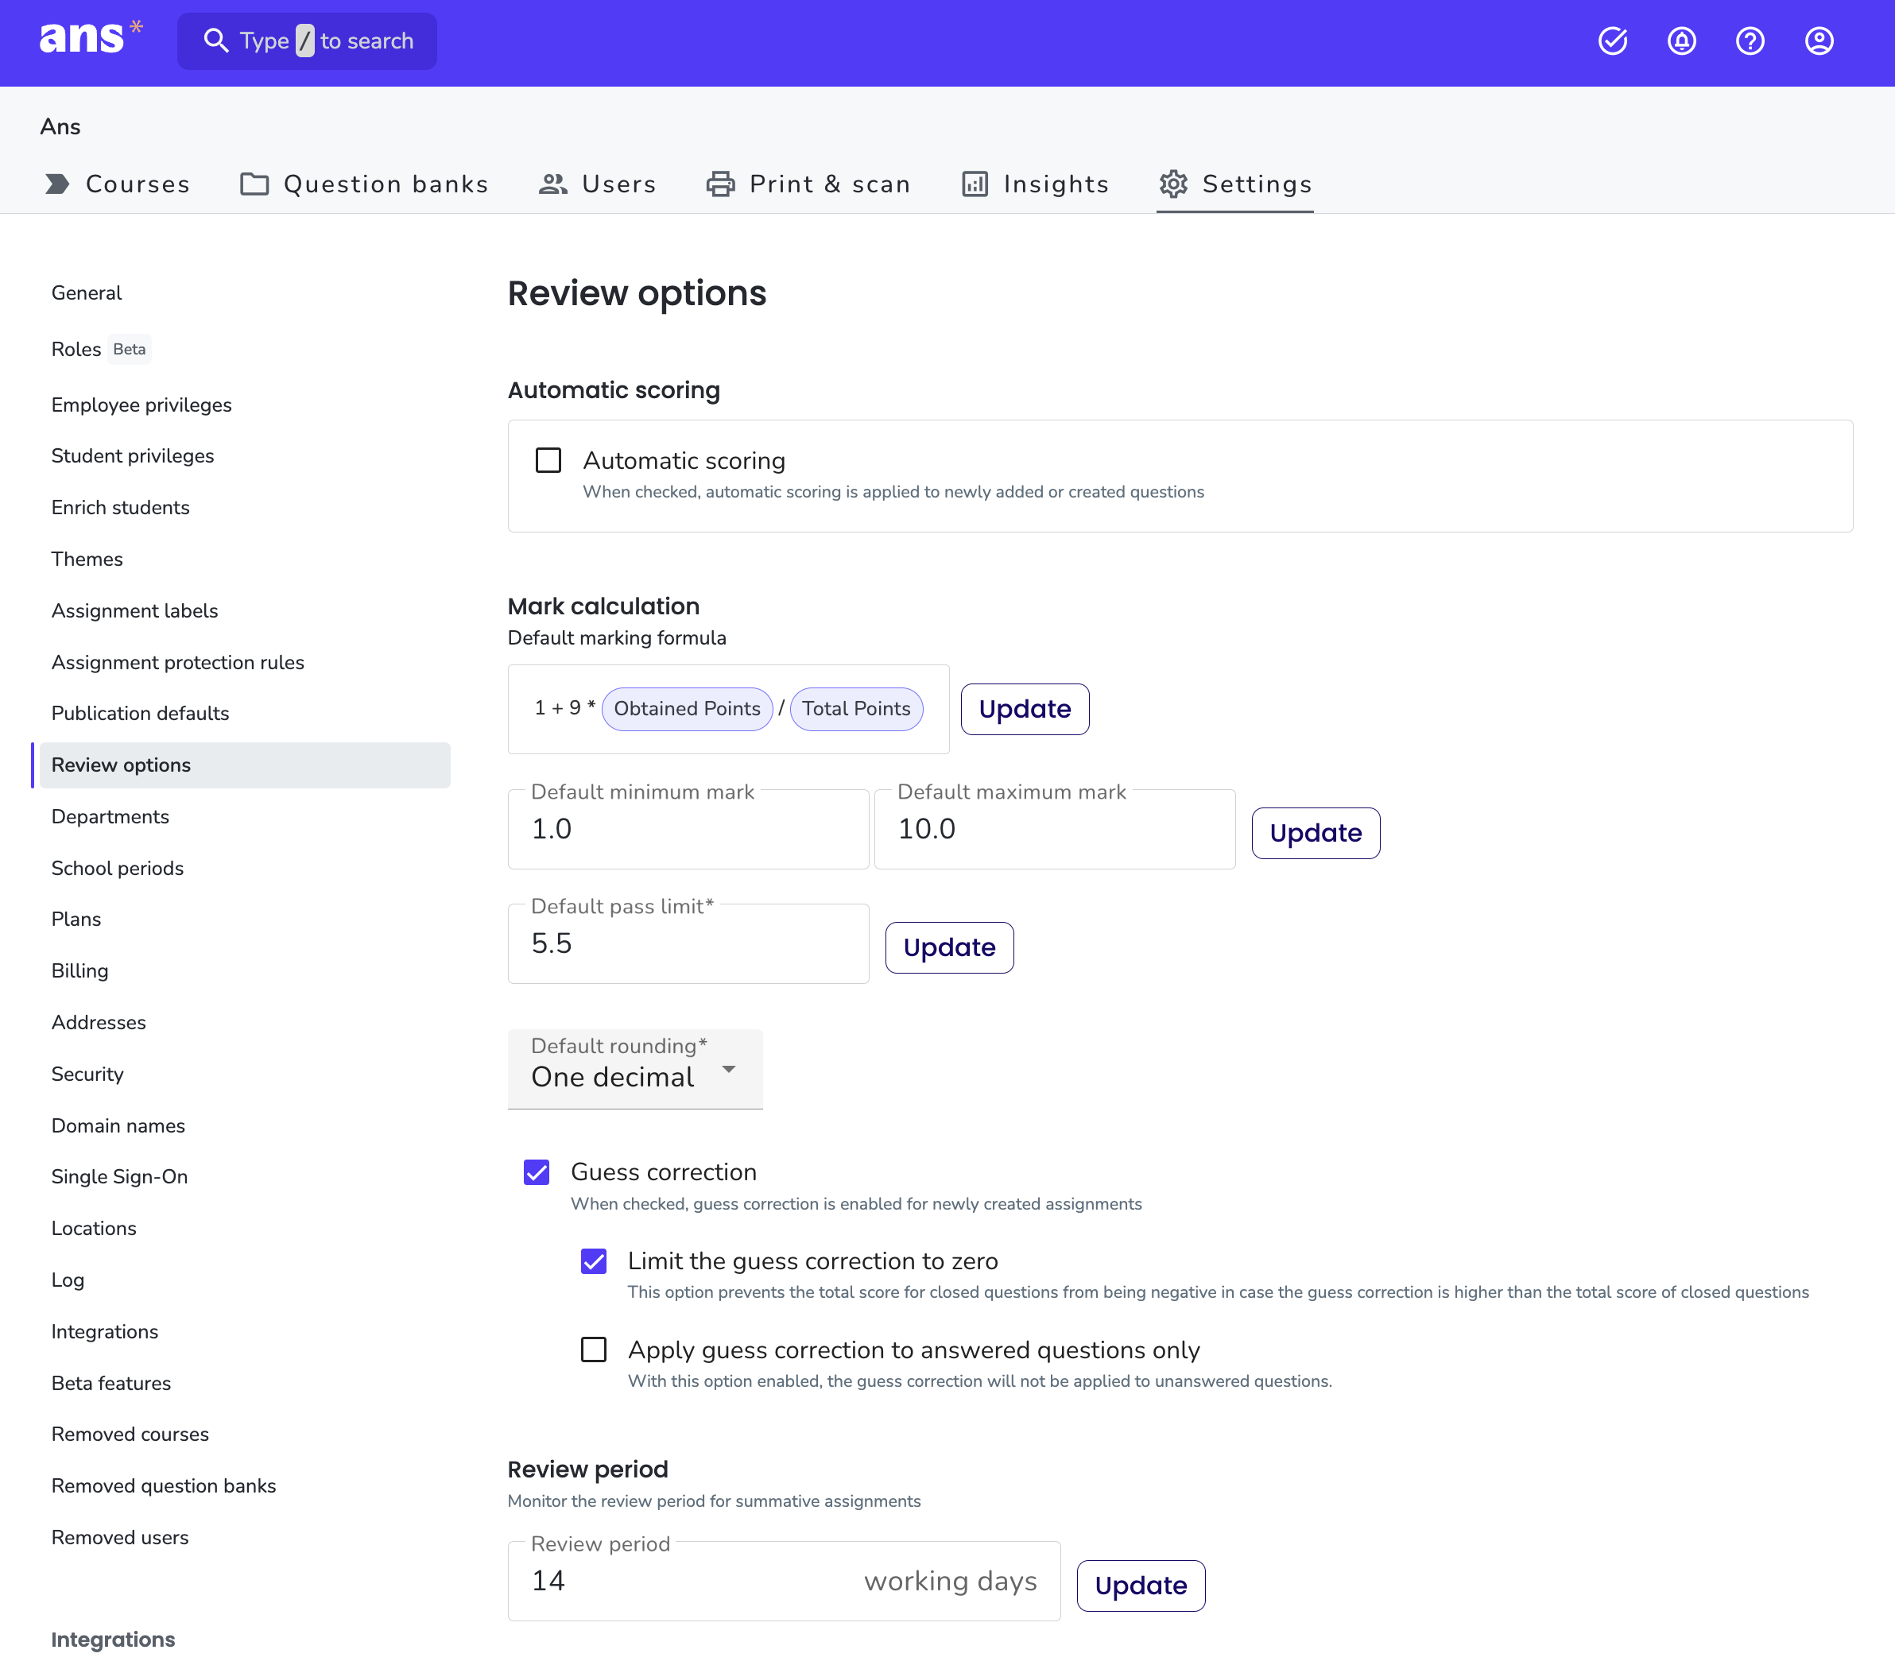Click the Default pass limit field

[688, 943]
